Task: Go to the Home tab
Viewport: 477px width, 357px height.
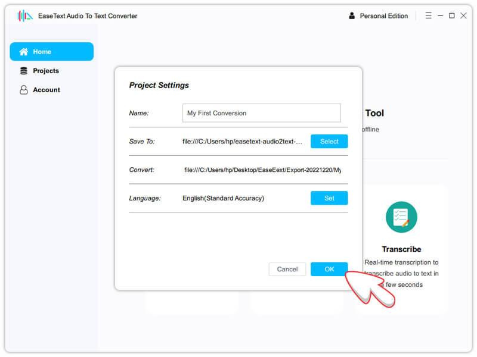Action: pyautogui.click(x=52, y=52)
